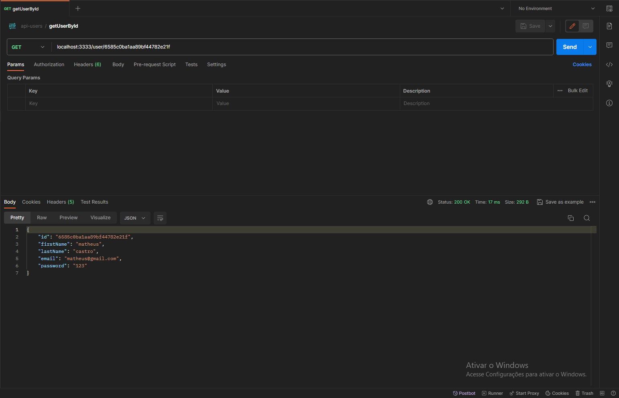Open the Related requests lightbulb icon
The height and width of the screenshot is (398, 619).
coord(609,84)
